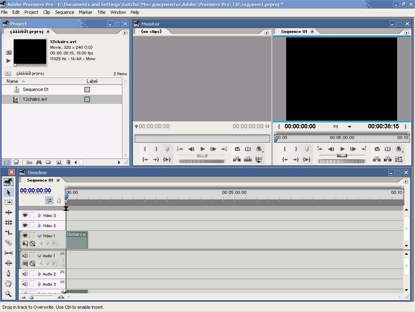This screenshot has width=415, height=312.
Task: Click the Timeline zoom slider handle
Action: (31, 297)
